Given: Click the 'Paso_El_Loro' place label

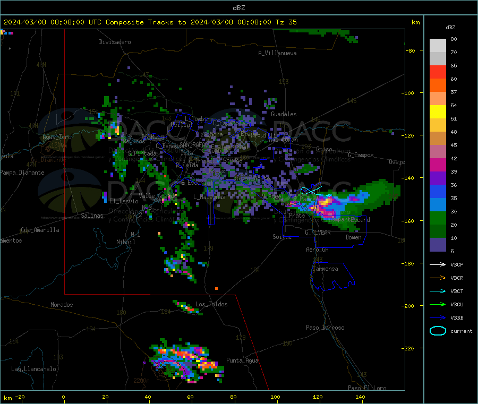Looking at the screenshot, I should tap(367, 388).
